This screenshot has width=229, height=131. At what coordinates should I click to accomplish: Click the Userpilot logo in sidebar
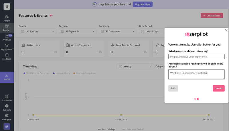(7, 6)
